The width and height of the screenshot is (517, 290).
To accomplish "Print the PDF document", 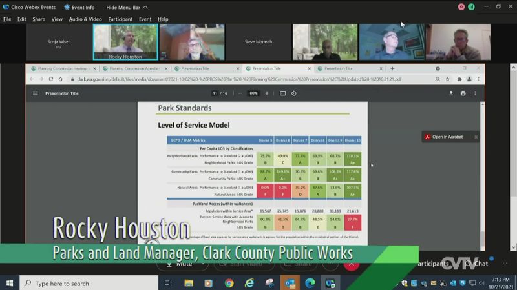I will (463, 93).
